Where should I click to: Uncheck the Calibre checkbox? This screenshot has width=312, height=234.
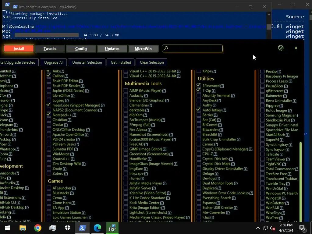(x=49, y=76)
